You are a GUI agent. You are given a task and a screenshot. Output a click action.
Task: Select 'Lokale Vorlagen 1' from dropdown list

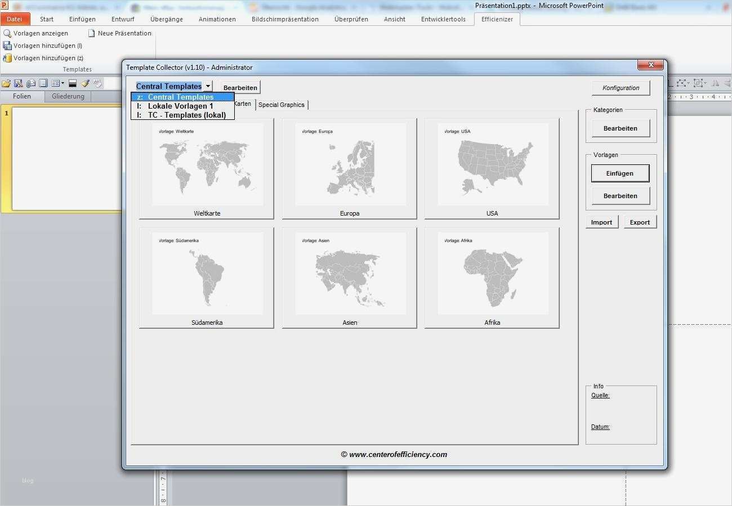180,106
